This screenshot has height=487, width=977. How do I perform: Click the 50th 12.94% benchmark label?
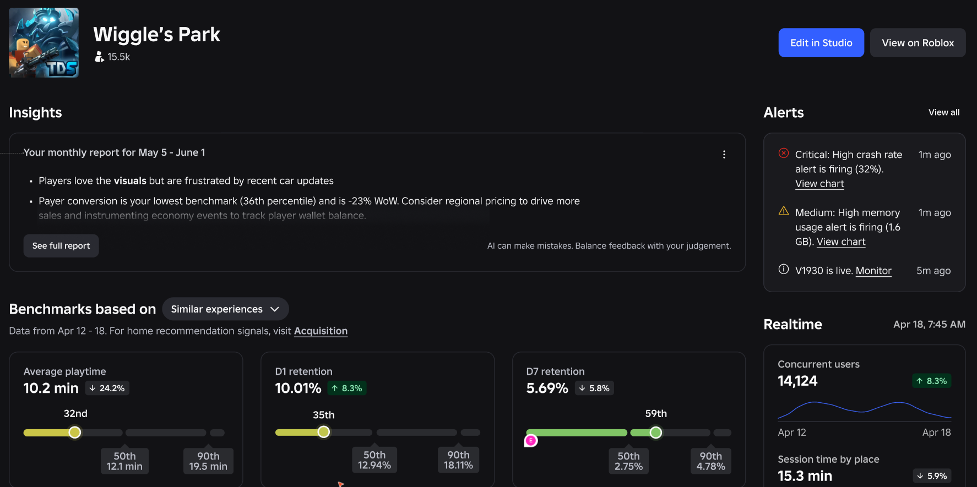(x=374, y=460)
